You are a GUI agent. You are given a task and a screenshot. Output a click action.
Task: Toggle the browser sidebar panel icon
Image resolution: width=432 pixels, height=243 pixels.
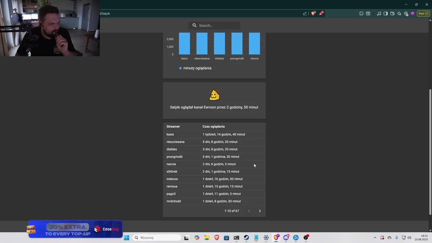click(385, 13)
